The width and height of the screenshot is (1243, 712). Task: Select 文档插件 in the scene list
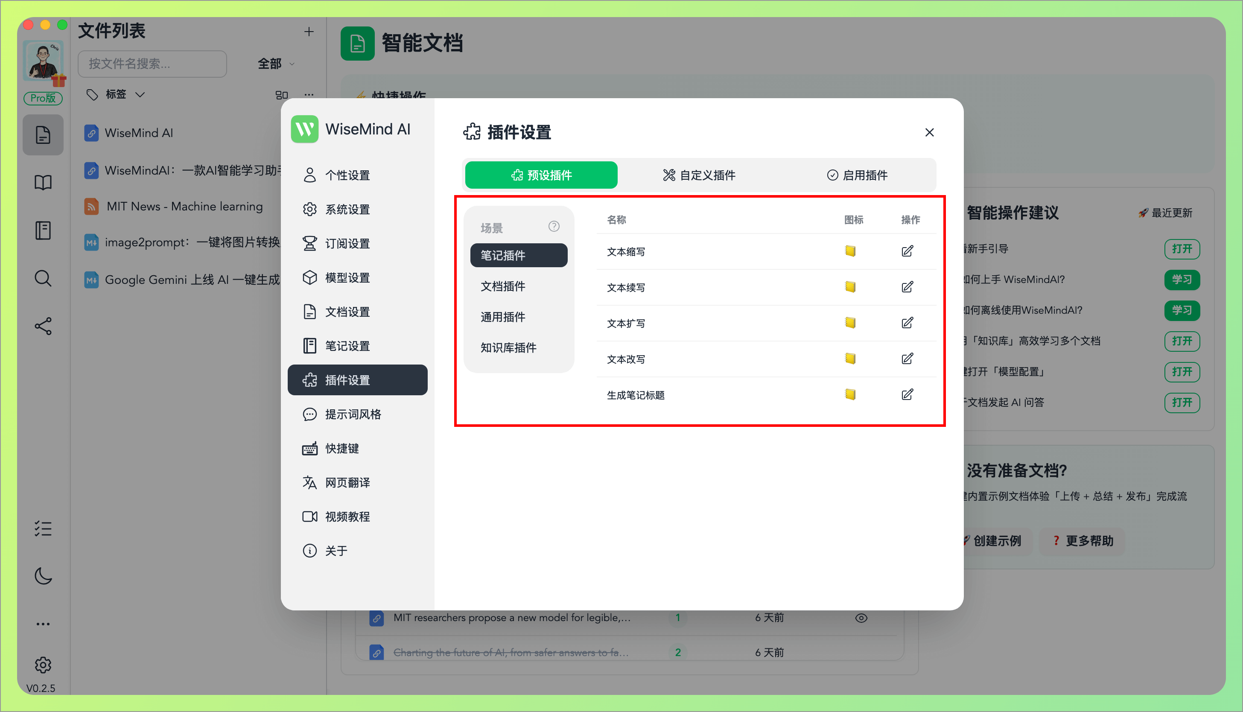[503, 286]
